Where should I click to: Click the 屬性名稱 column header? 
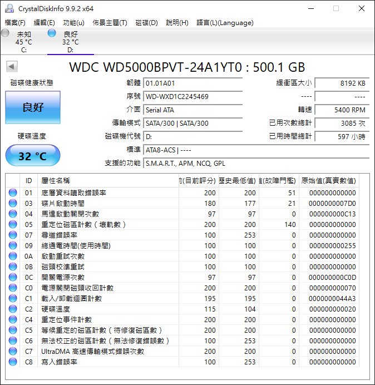[108, 181]
